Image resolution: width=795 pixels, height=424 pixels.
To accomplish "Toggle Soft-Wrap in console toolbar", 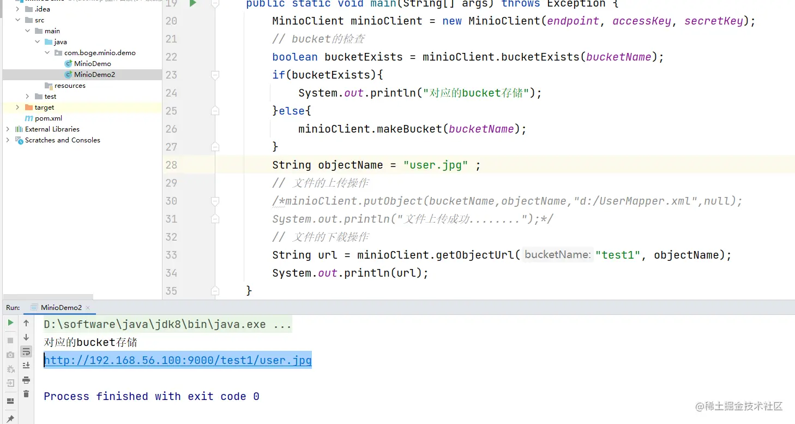I will click(x=26, y=351).
